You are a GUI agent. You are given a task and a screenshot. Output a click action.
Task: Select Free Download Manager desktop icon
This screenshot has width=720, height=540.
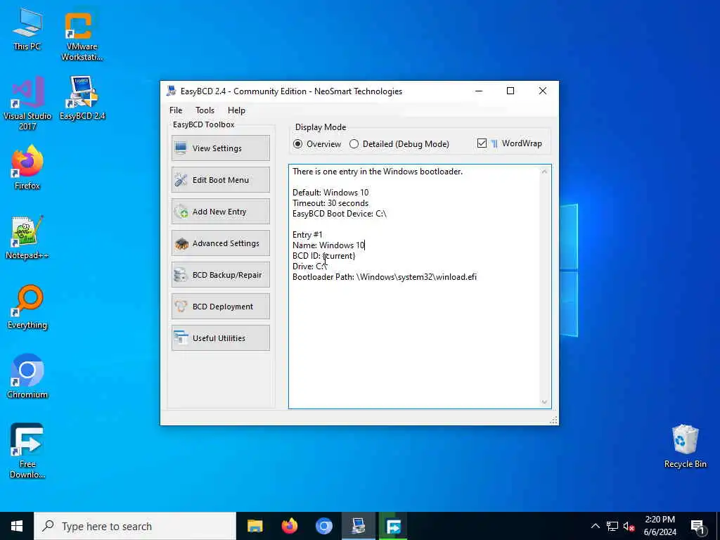pos(27,451)
